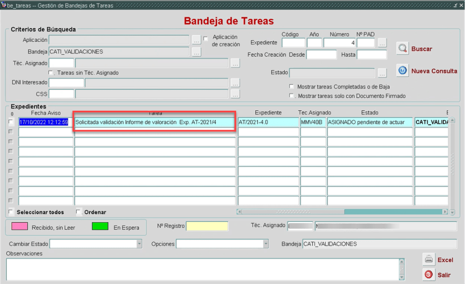Click the Buscar magnifier icon
This screenshot has width=465, height=284.
tap(403, 49)
